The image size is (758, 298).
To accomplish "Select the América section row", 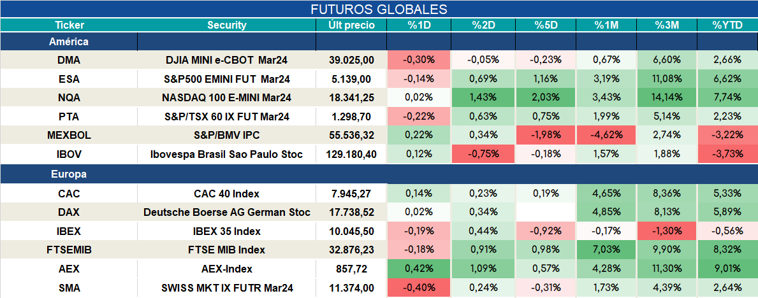I will 379,41.
